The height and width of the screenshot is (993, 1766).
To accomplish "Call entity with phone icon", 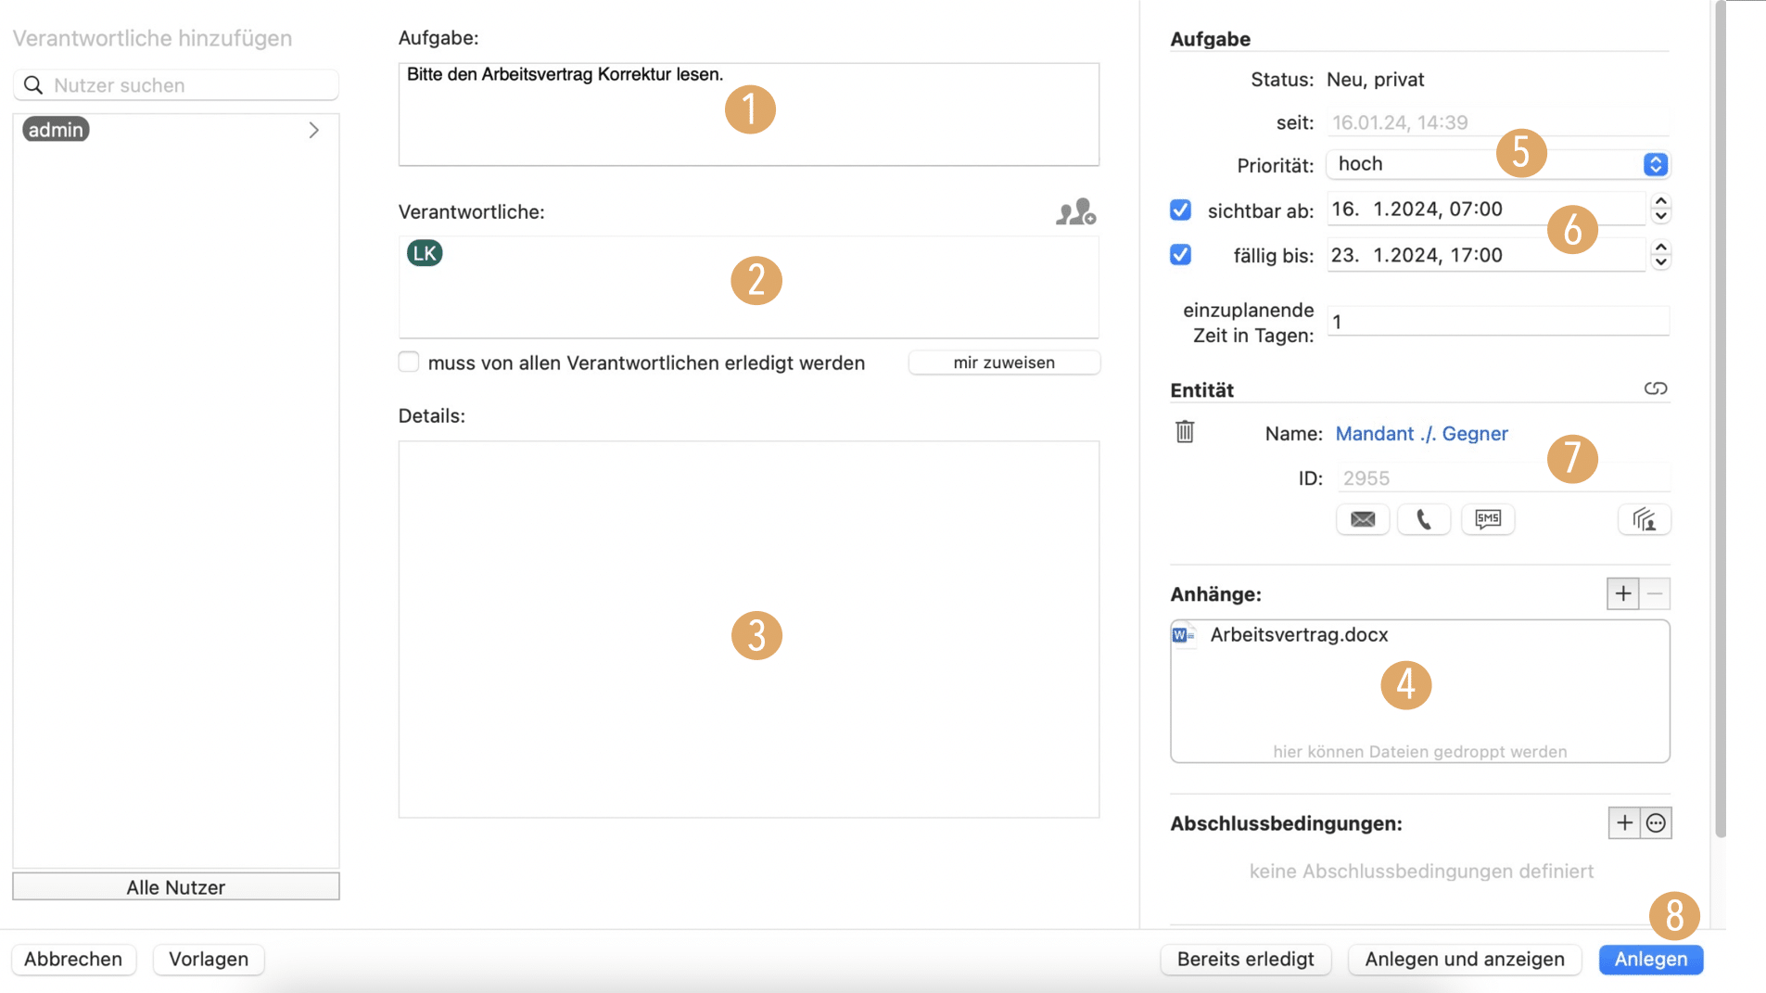I will coord(1424,519).
